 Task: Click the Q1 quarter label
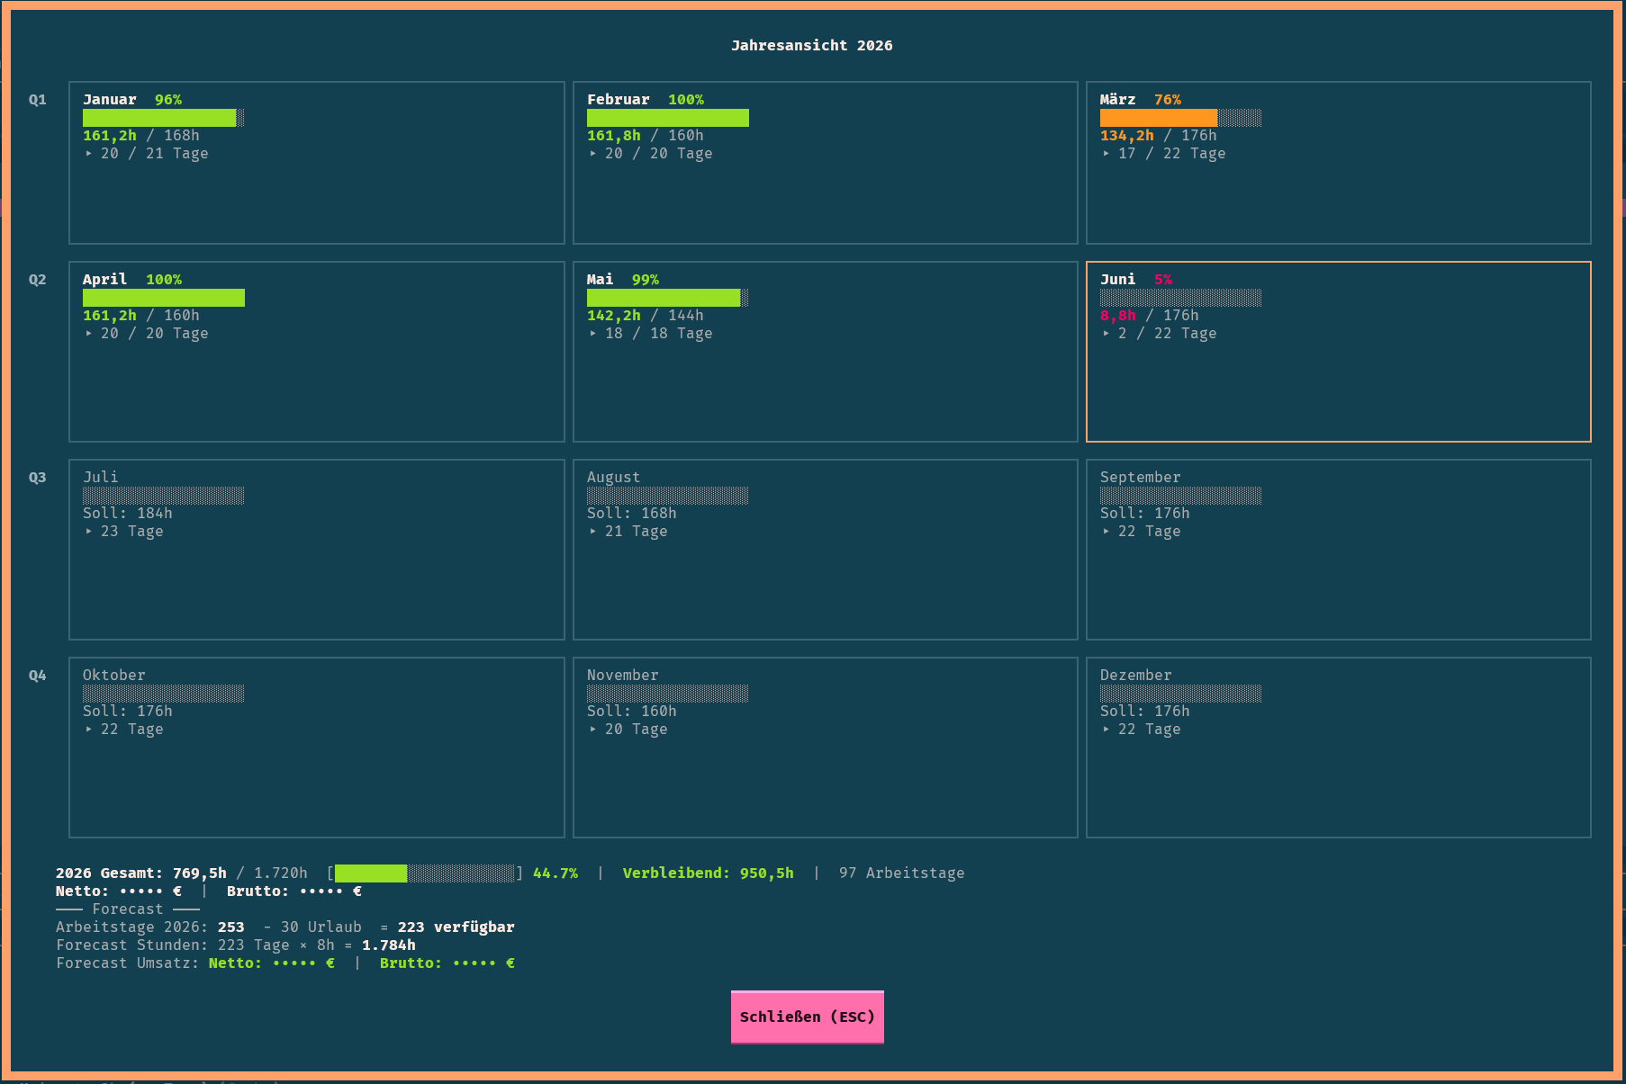[37, 100]
